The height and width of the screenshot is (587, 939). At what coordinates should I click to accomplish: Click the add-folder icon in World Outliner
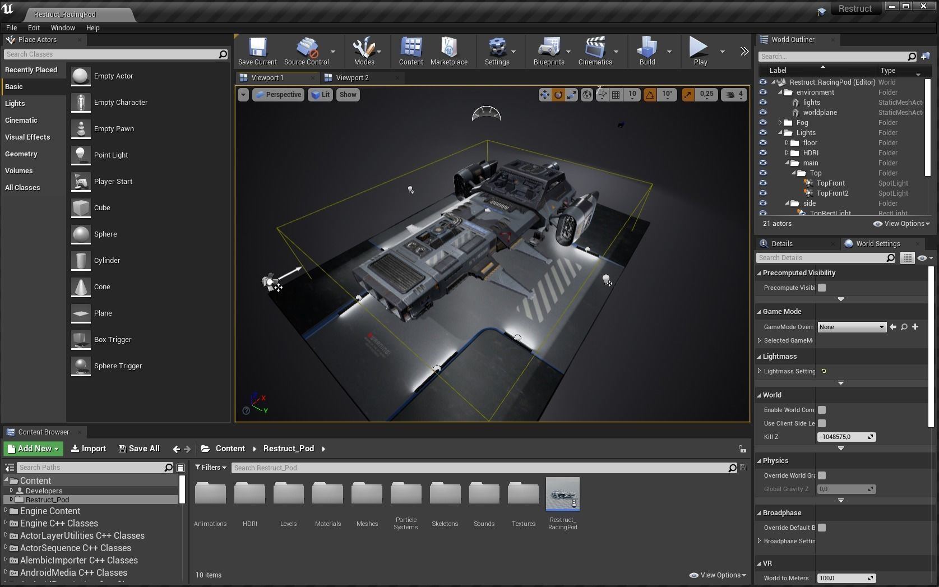click(x=926, y=56)
